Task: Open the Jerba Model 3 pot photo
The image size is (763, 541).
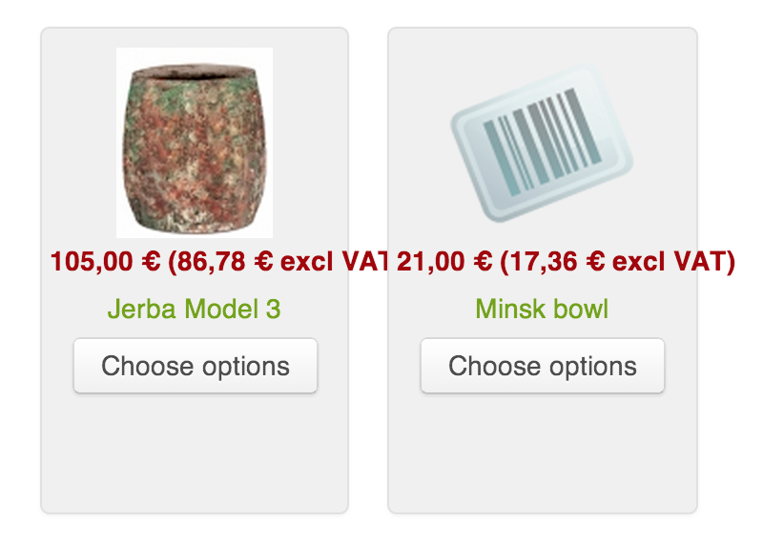Action: coord(195,143)
